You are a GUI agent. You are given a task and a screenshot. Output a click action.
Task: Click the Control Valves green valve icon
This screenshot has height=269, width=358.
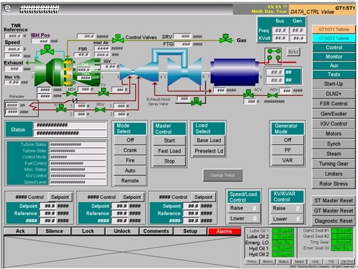tap(118, 39)
